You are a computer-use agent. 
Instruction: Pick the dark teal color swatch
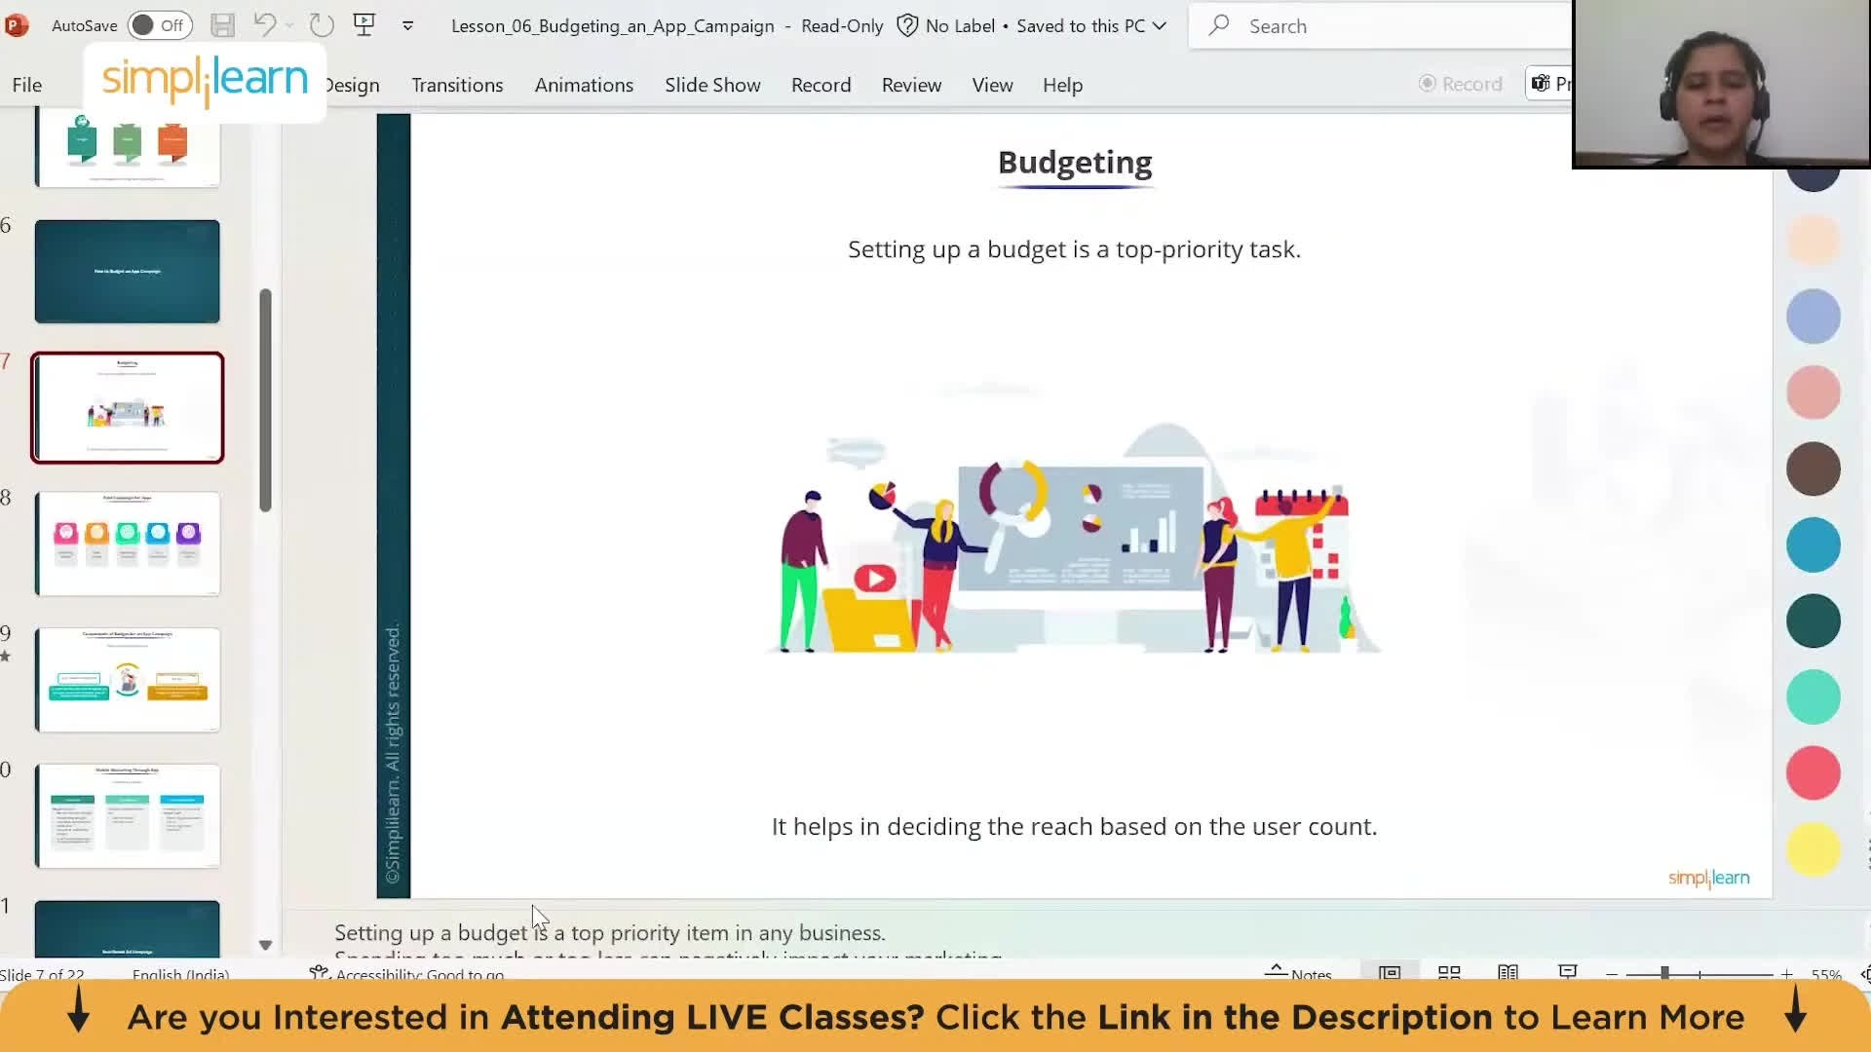[x=1813, y=620]
